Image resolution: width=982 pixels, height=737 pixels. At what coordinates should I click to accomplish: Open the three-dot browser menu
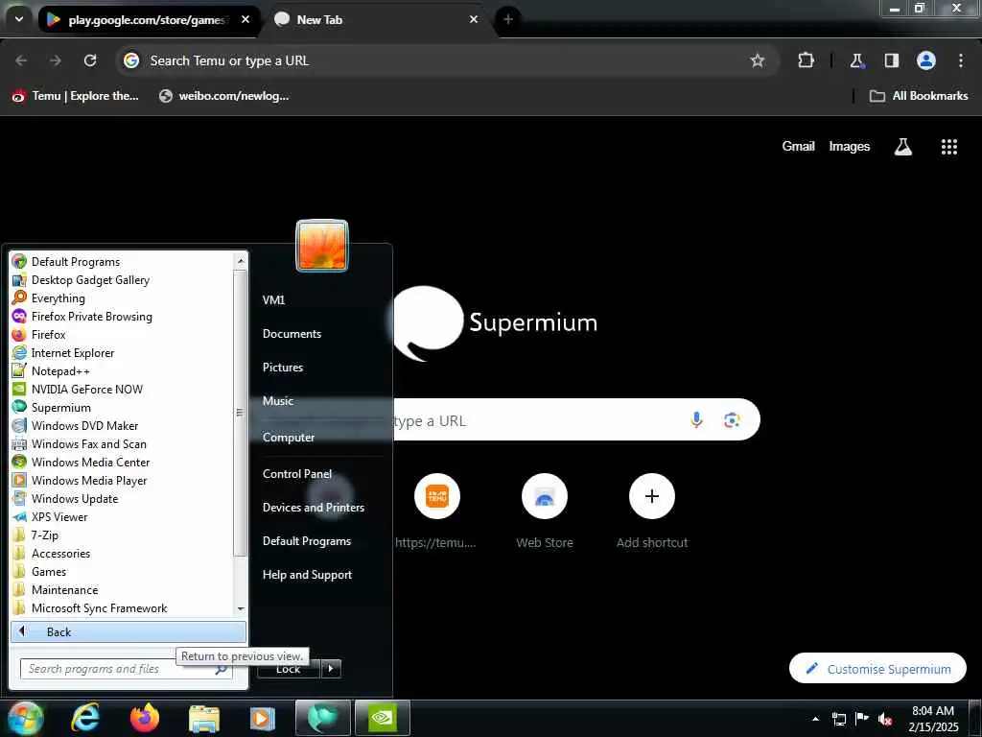click(960, 60)
